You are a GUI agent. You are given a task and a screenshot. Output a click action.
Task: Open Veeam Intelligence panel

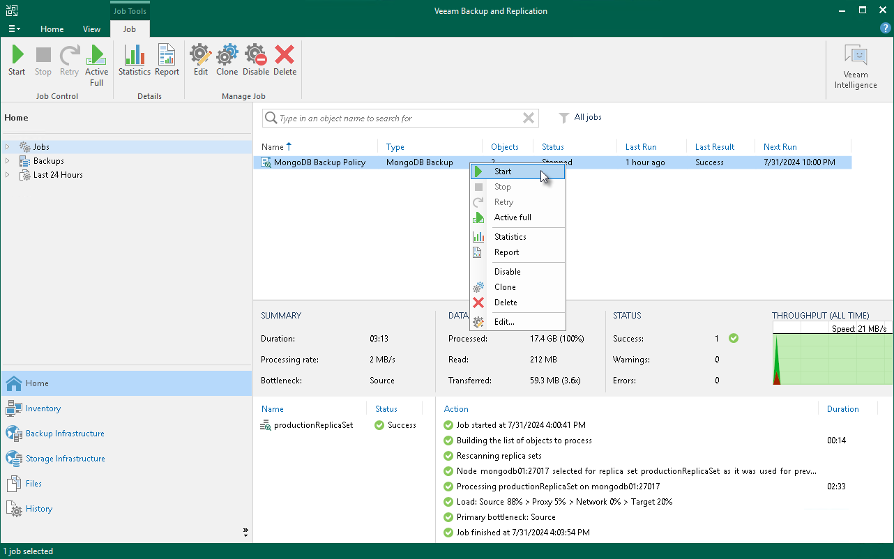coord(856,67)
